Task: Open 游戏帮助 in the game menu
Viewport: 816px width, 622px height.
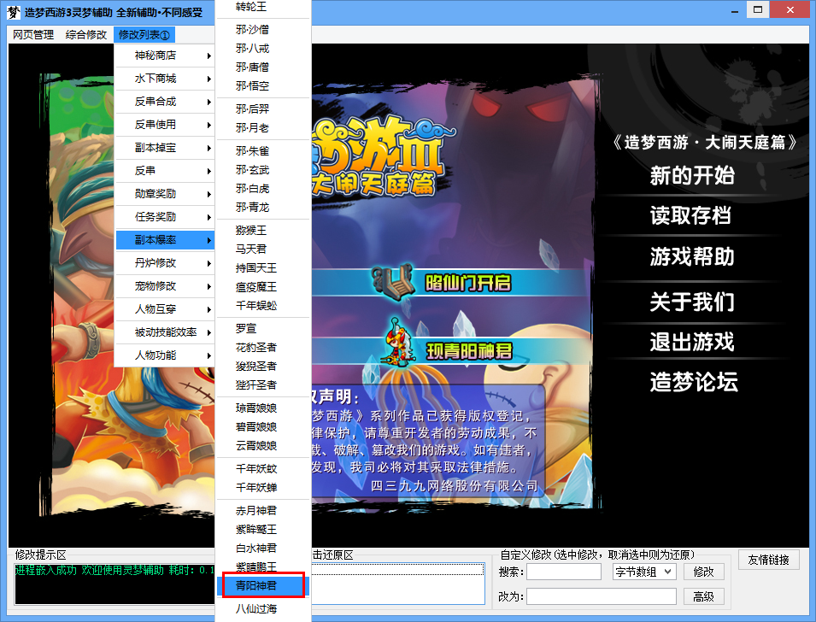Action: pos(691,256)
